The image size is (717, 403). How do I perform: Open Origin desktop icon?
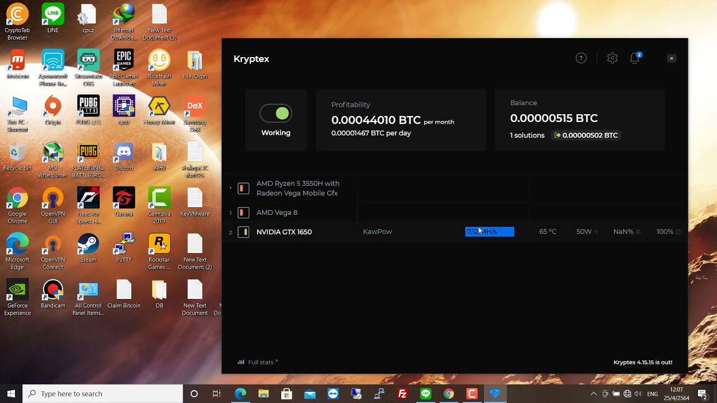(x=53, y=111)
